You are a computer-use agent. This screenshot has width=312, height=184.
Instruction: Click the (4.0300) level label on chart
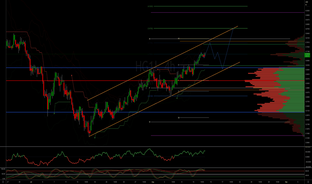150,6
